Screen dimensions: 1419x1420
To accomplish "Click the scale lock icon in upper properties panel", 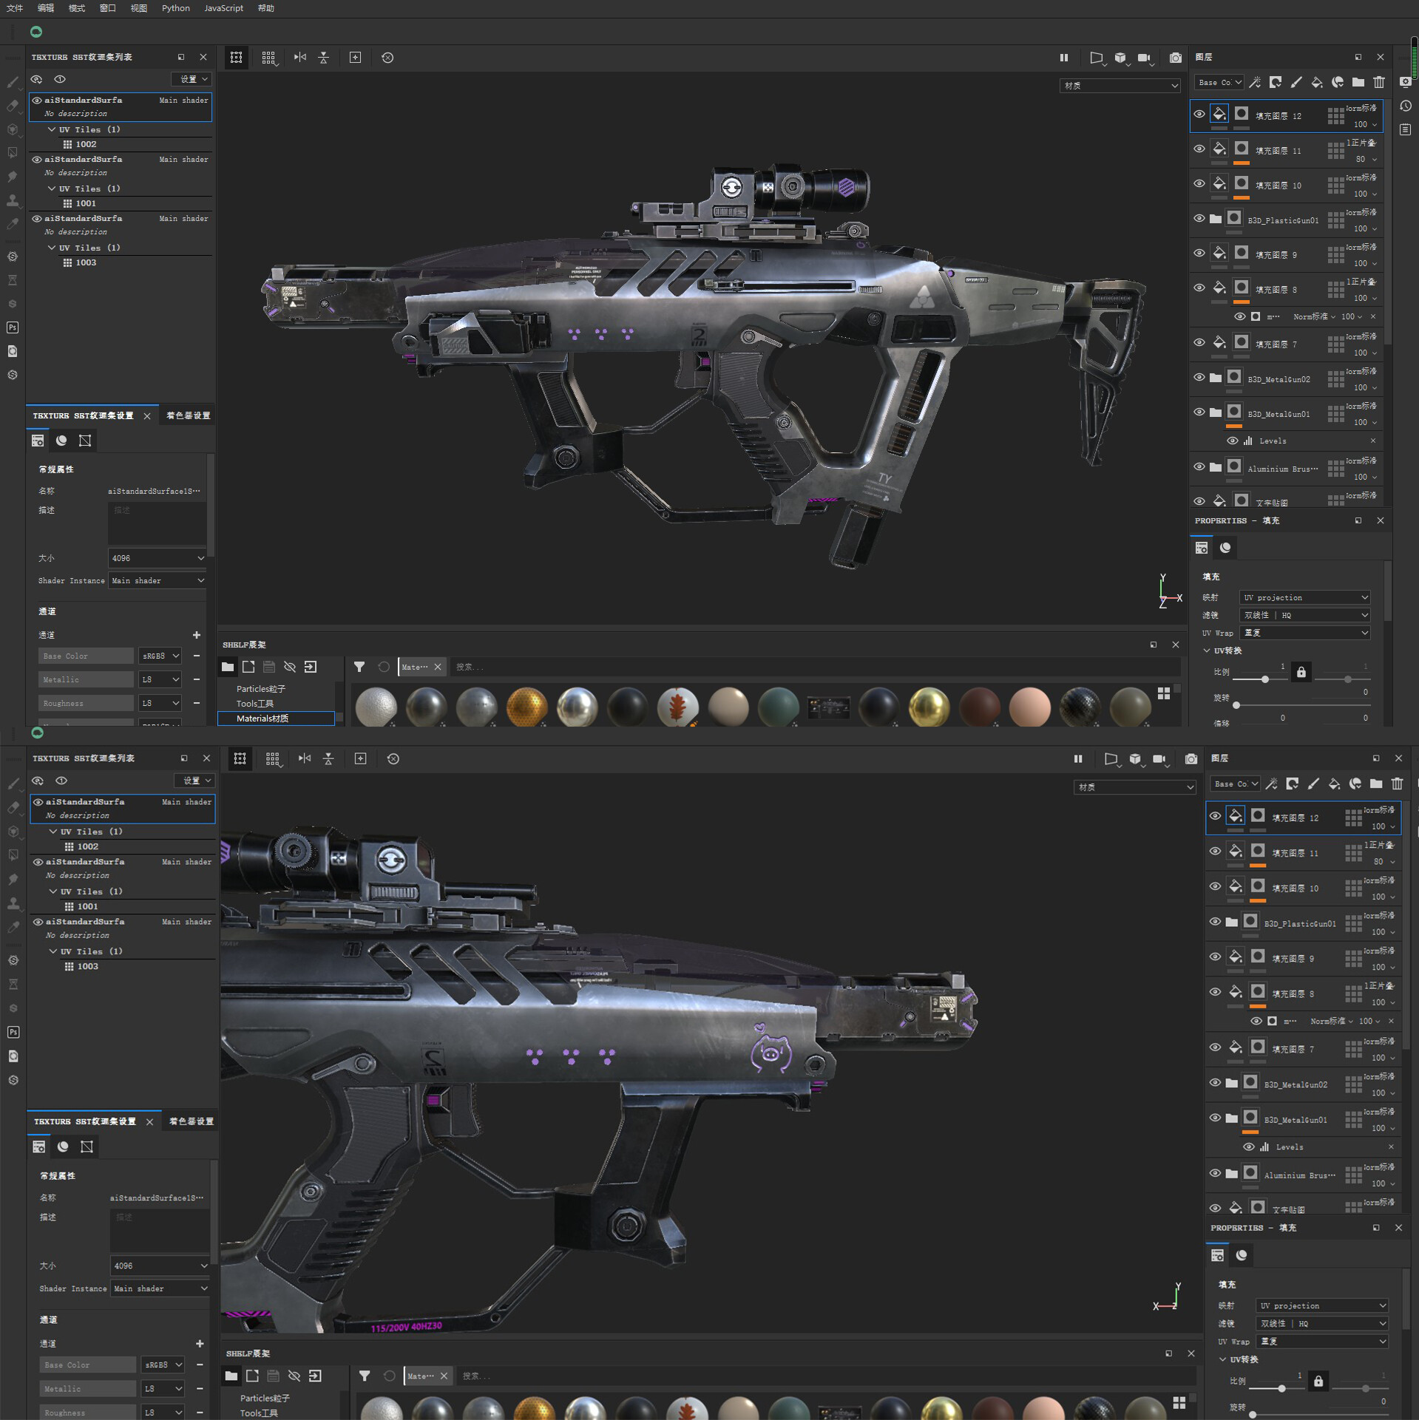I will 1301,672.
